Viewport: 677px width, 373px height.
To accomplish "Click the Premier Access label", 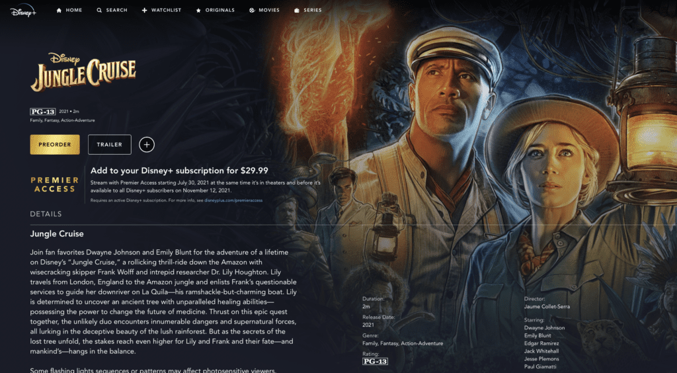I will 54,185.
